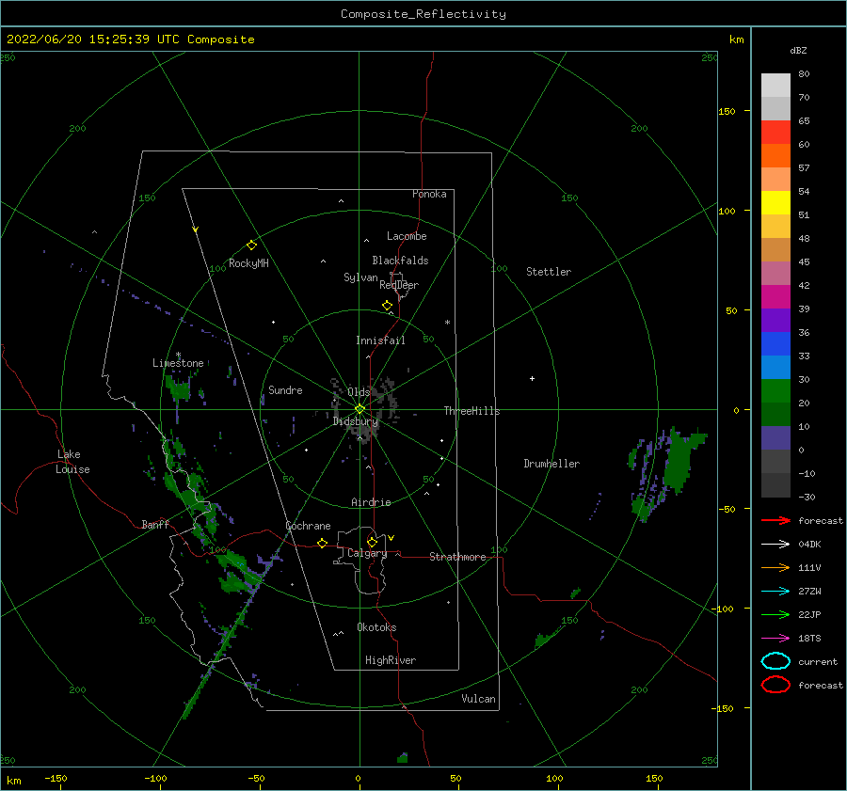Click the Vulcan label

(x=479, y=699)
